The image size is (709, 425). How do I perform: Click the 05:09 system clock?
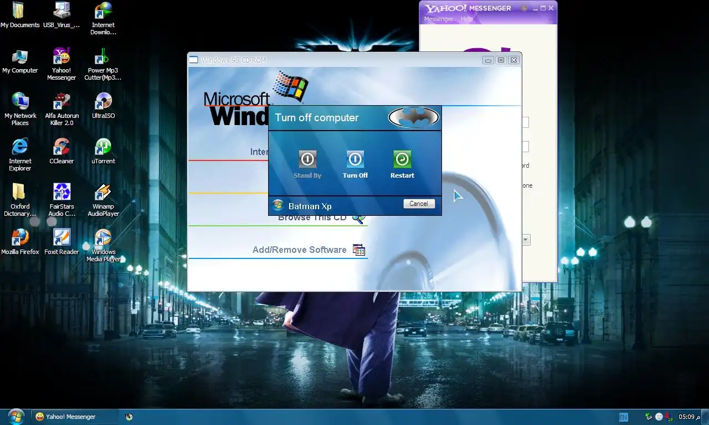pyautogui.click(x=690, y=417)
